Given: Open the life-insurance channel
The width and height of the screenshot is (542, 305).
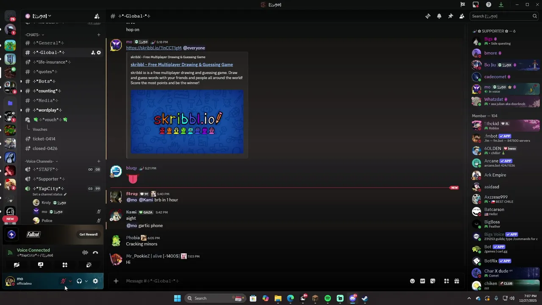Looking at the screenshot, I should tap(63, 62).
